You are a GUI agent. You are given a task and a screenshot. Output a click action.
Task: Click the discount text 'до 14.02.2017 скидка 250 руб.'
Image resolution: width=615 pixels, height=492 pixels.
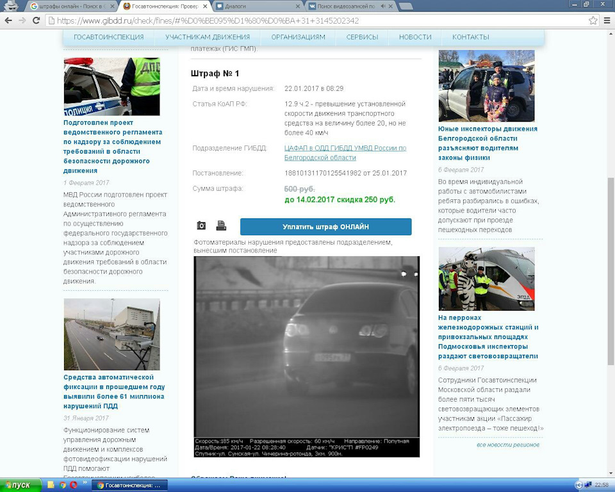340,199
